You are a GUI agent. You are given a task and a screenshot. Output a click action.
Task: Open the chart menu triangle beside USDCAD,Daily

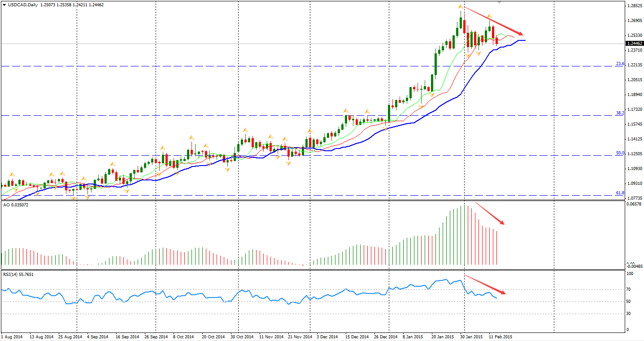pos(4,4)
